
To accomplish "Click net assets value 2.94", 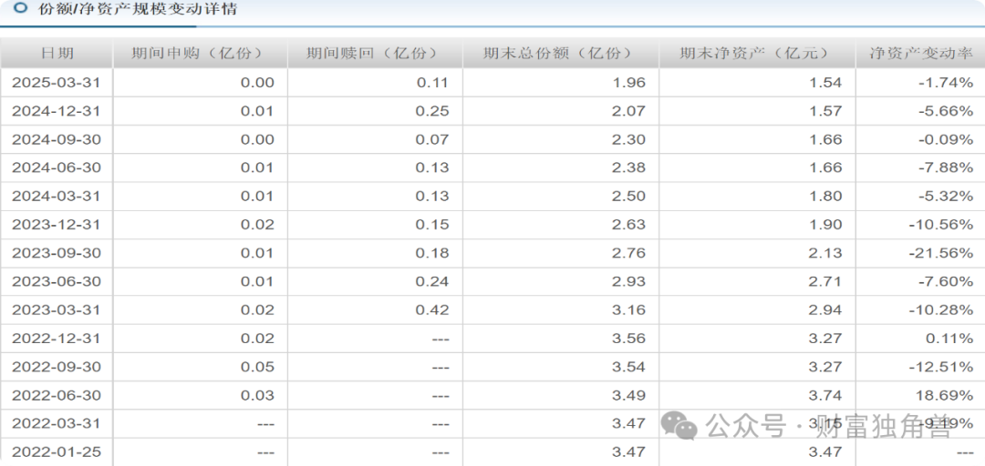I will coord(825,309).
